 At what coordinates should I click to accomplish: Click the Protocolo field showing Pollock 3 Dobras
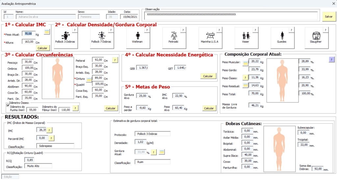[153, 134]
